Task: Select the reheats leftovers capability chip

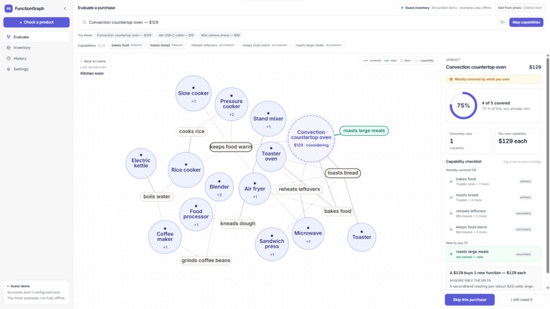Action: (x=213, y=45)
